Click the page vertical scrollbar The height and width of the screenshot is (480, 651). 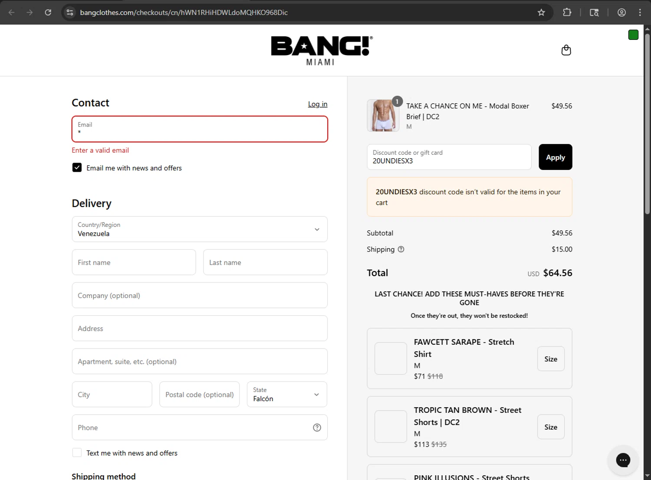(647, 124)
